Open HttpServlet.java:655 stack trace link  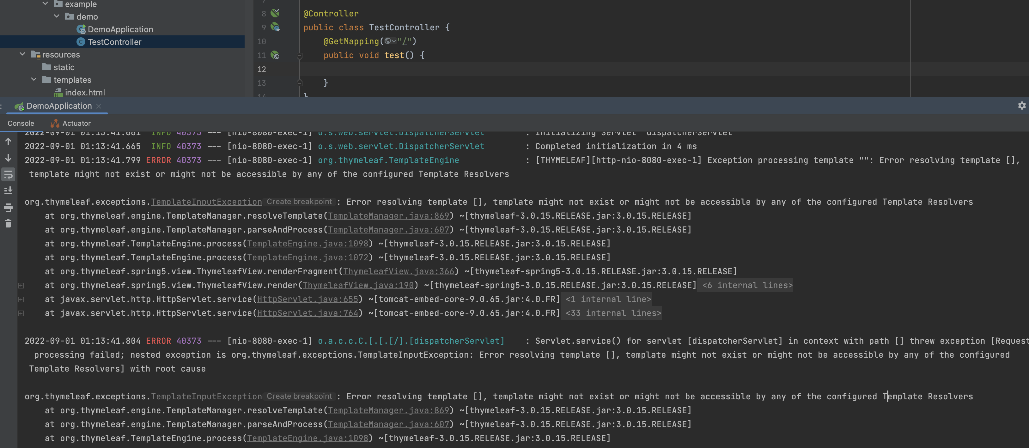pyautogui.click(x=307, y=299)
